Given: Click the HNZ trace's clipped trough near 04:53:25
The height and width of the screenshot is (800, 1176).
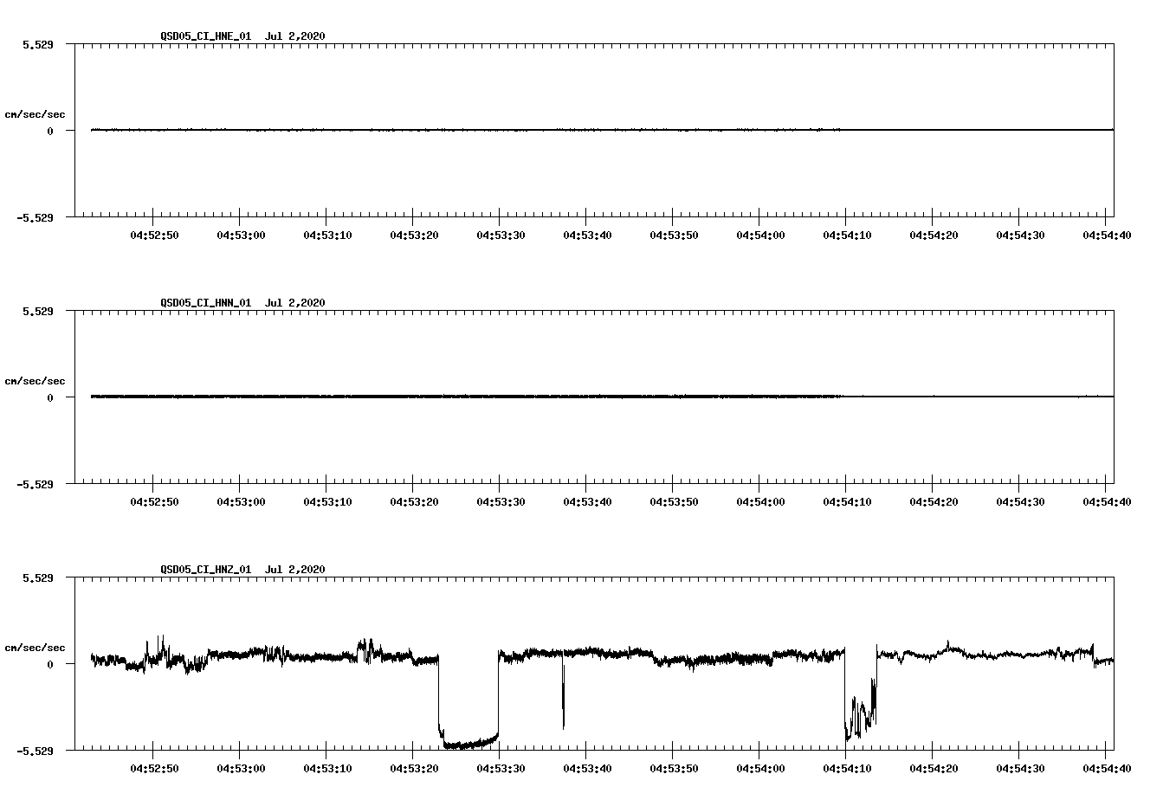Looking at the screenshot, I should point(468,742).
